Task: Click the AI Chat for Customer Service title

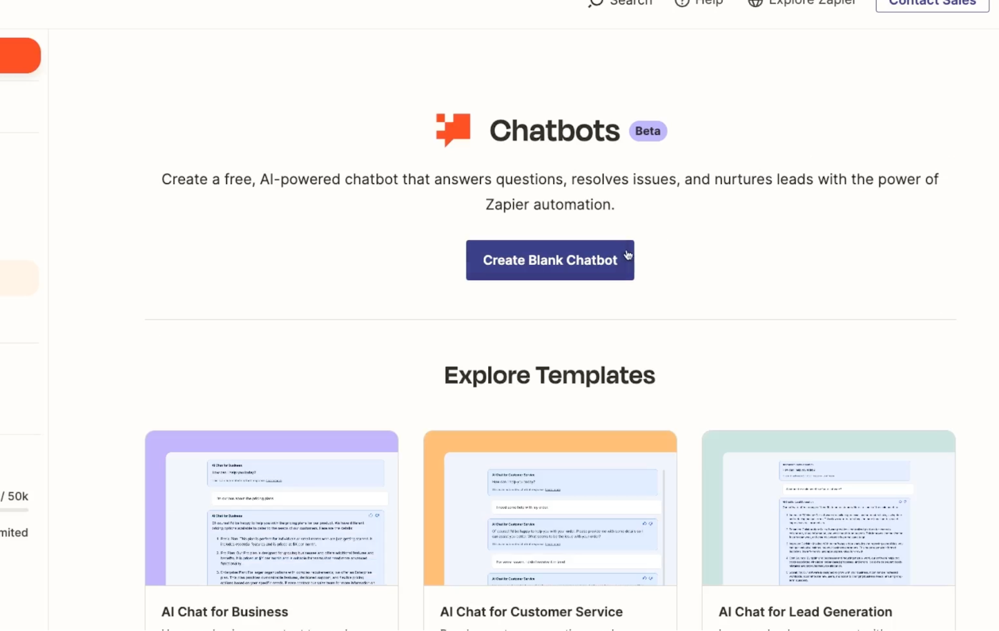Action: coord(531,612)
